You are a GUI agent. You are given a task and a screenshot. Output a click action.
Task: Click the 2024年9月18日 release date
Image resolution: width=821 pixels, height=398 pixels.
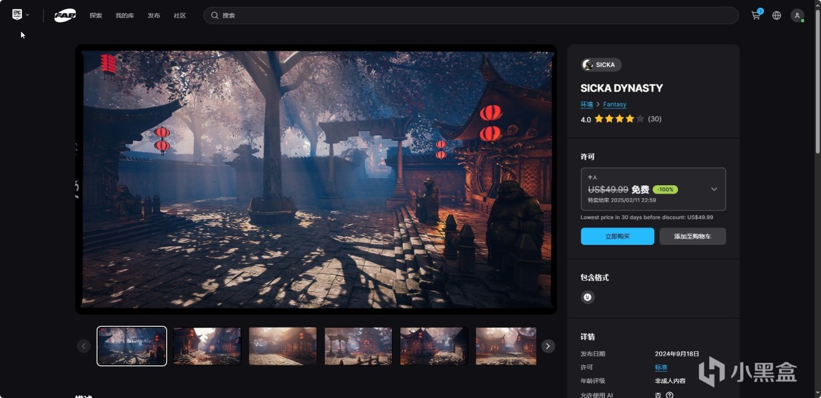677,354
